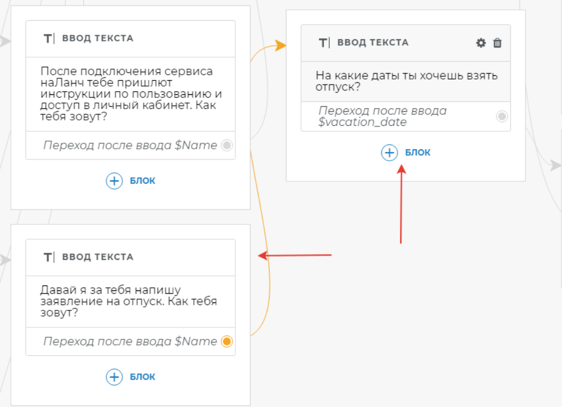Click plus circle under vacation dates block
562x407 pixels.
(389, 153)
